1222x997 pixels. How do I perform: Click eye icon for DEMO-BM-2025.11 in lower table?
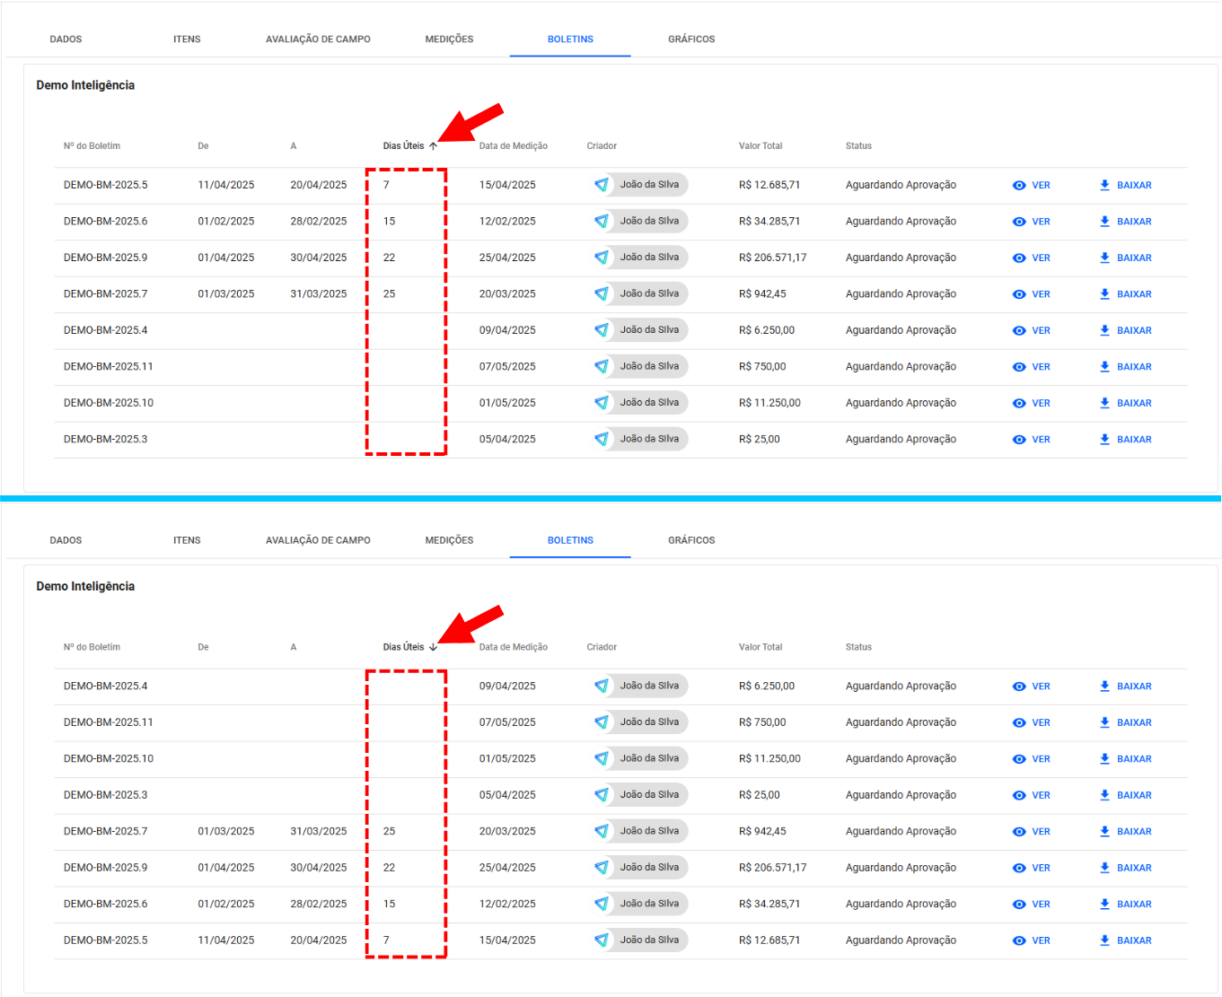pos(1019,723)
